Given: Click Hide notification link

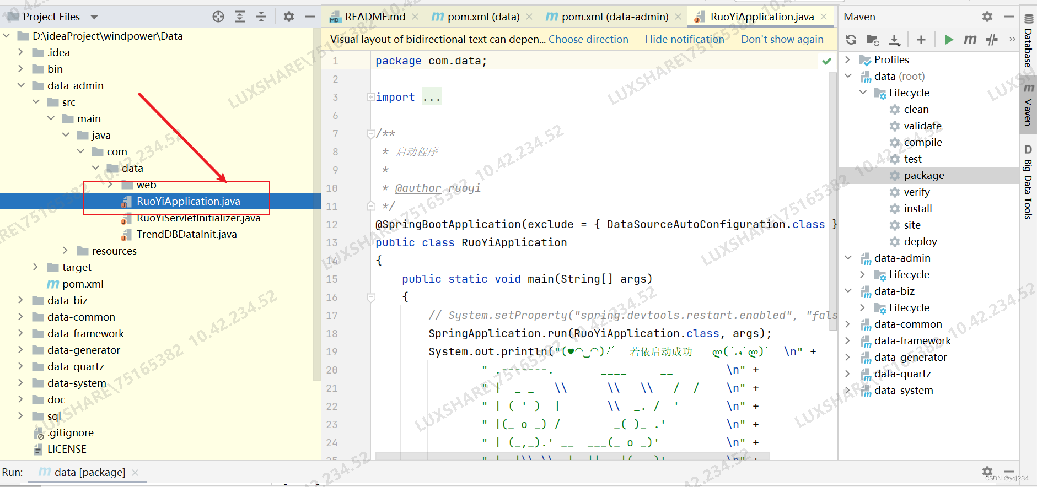Looking at the screenshot, I should click(684, 39).
